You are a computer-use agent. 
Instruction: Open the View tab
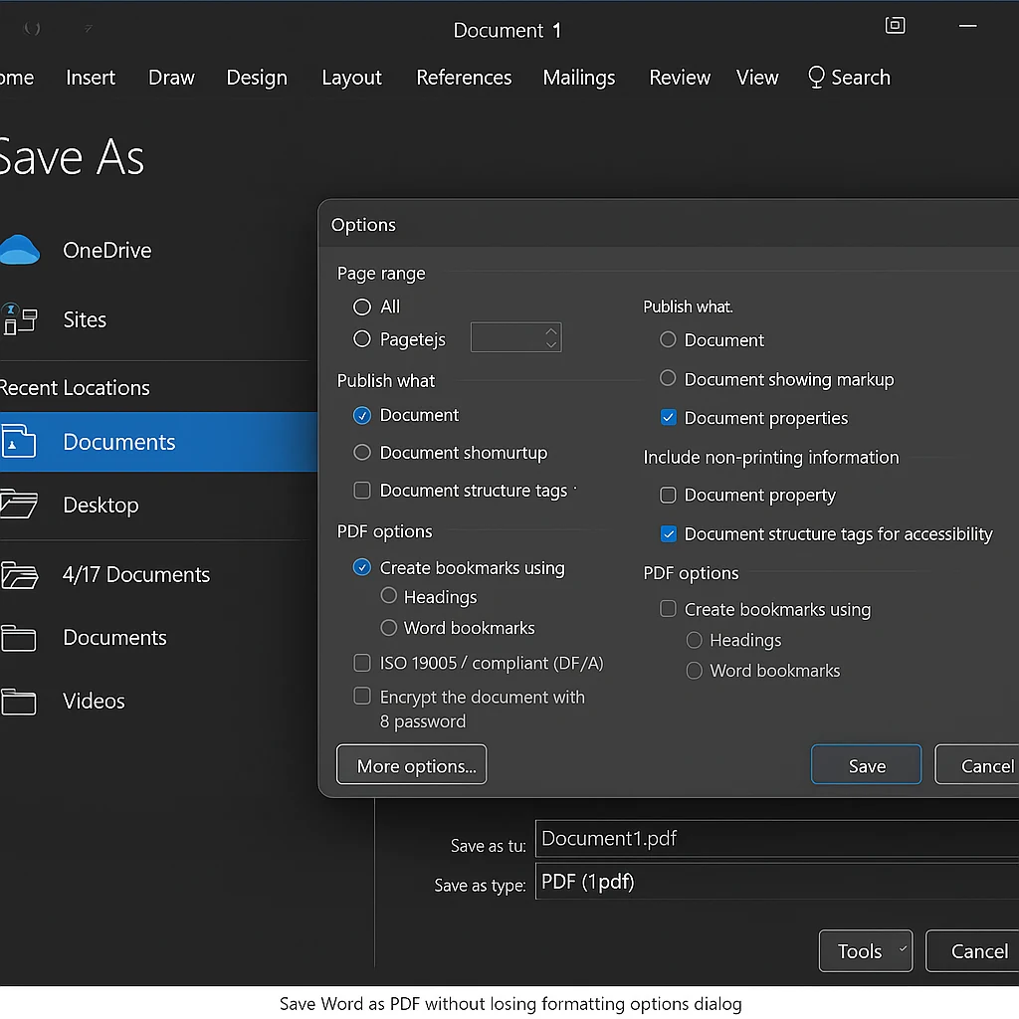(x=757, y=78)
